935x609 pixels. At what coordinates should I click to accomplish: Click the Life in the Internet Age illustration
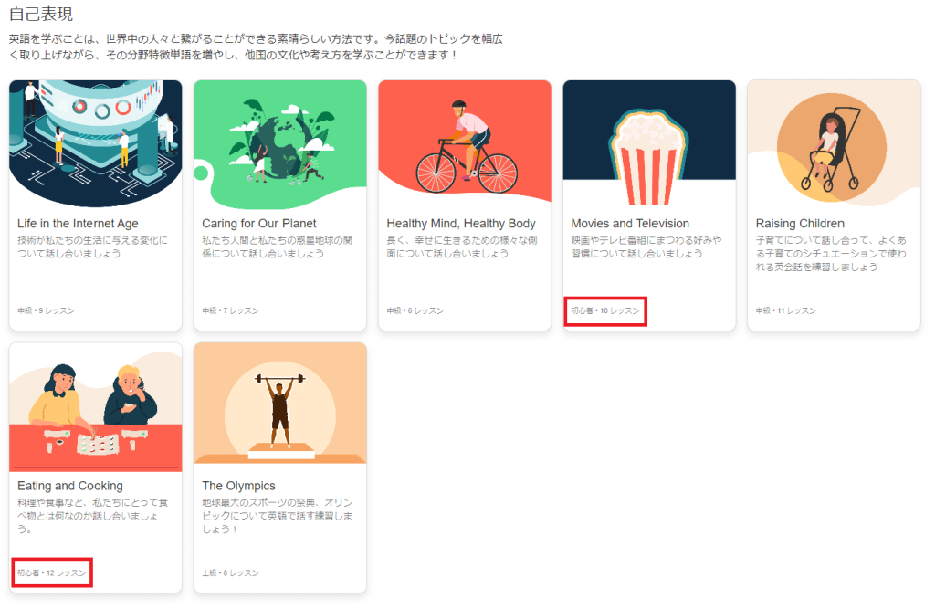95,143
